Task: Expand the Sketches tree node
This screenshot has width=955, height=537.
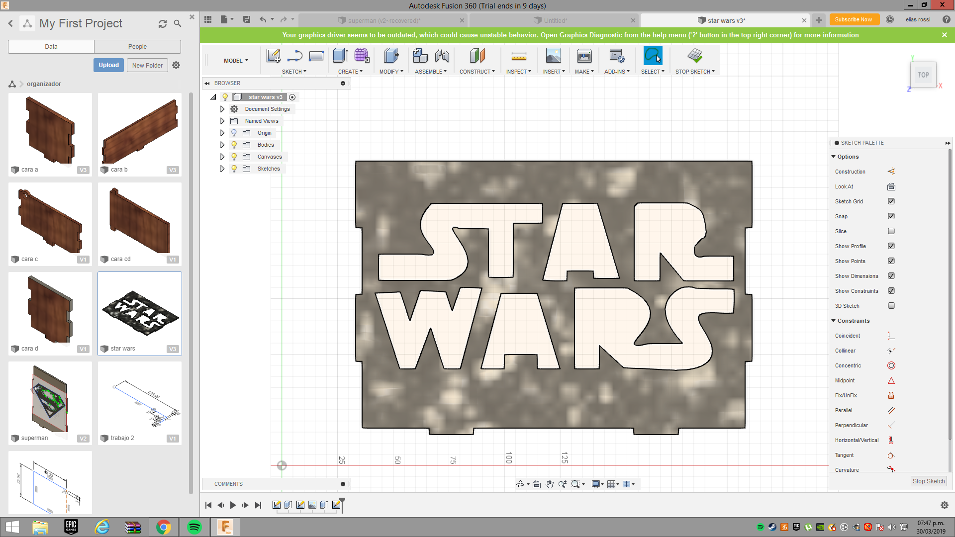Action: click(222, 169)
